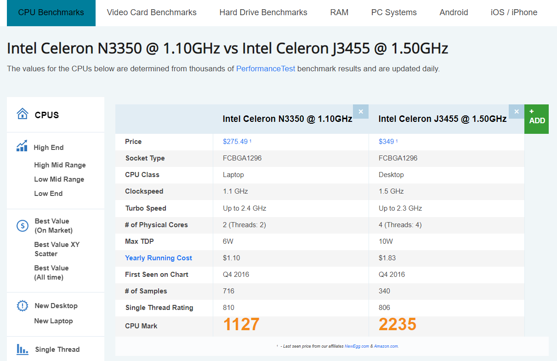Click the 1.5 GHz clockspeed value

click(391, 191)
